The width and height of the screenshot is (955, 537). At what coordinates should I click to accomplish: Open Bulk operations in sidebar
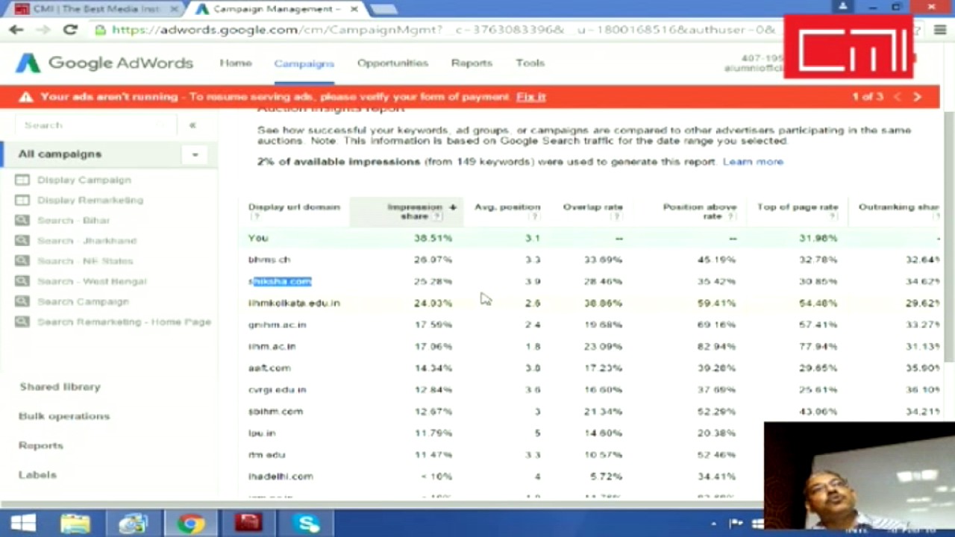64,416
